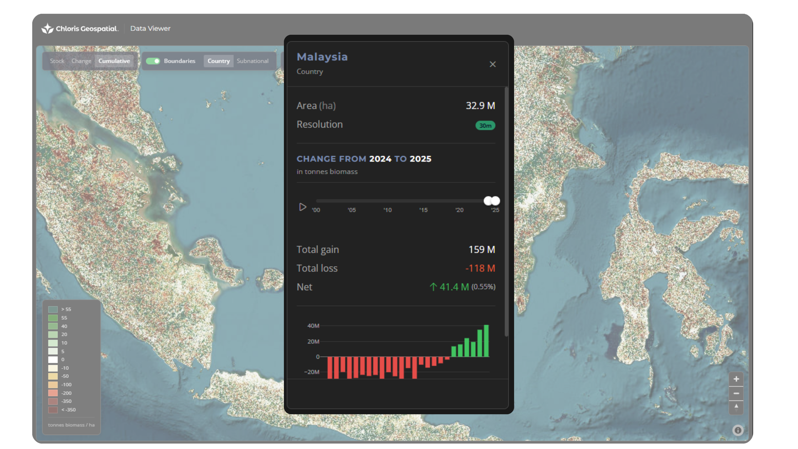Click the Chloris Geospatial logo icon
The height and width of the screenshot is (449, 798).
pyautogui.click(x=47, y=28)
